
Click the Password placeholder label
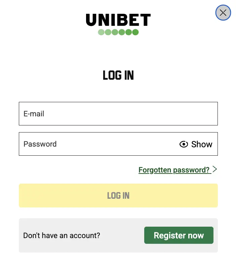click(x=40, y=144)
